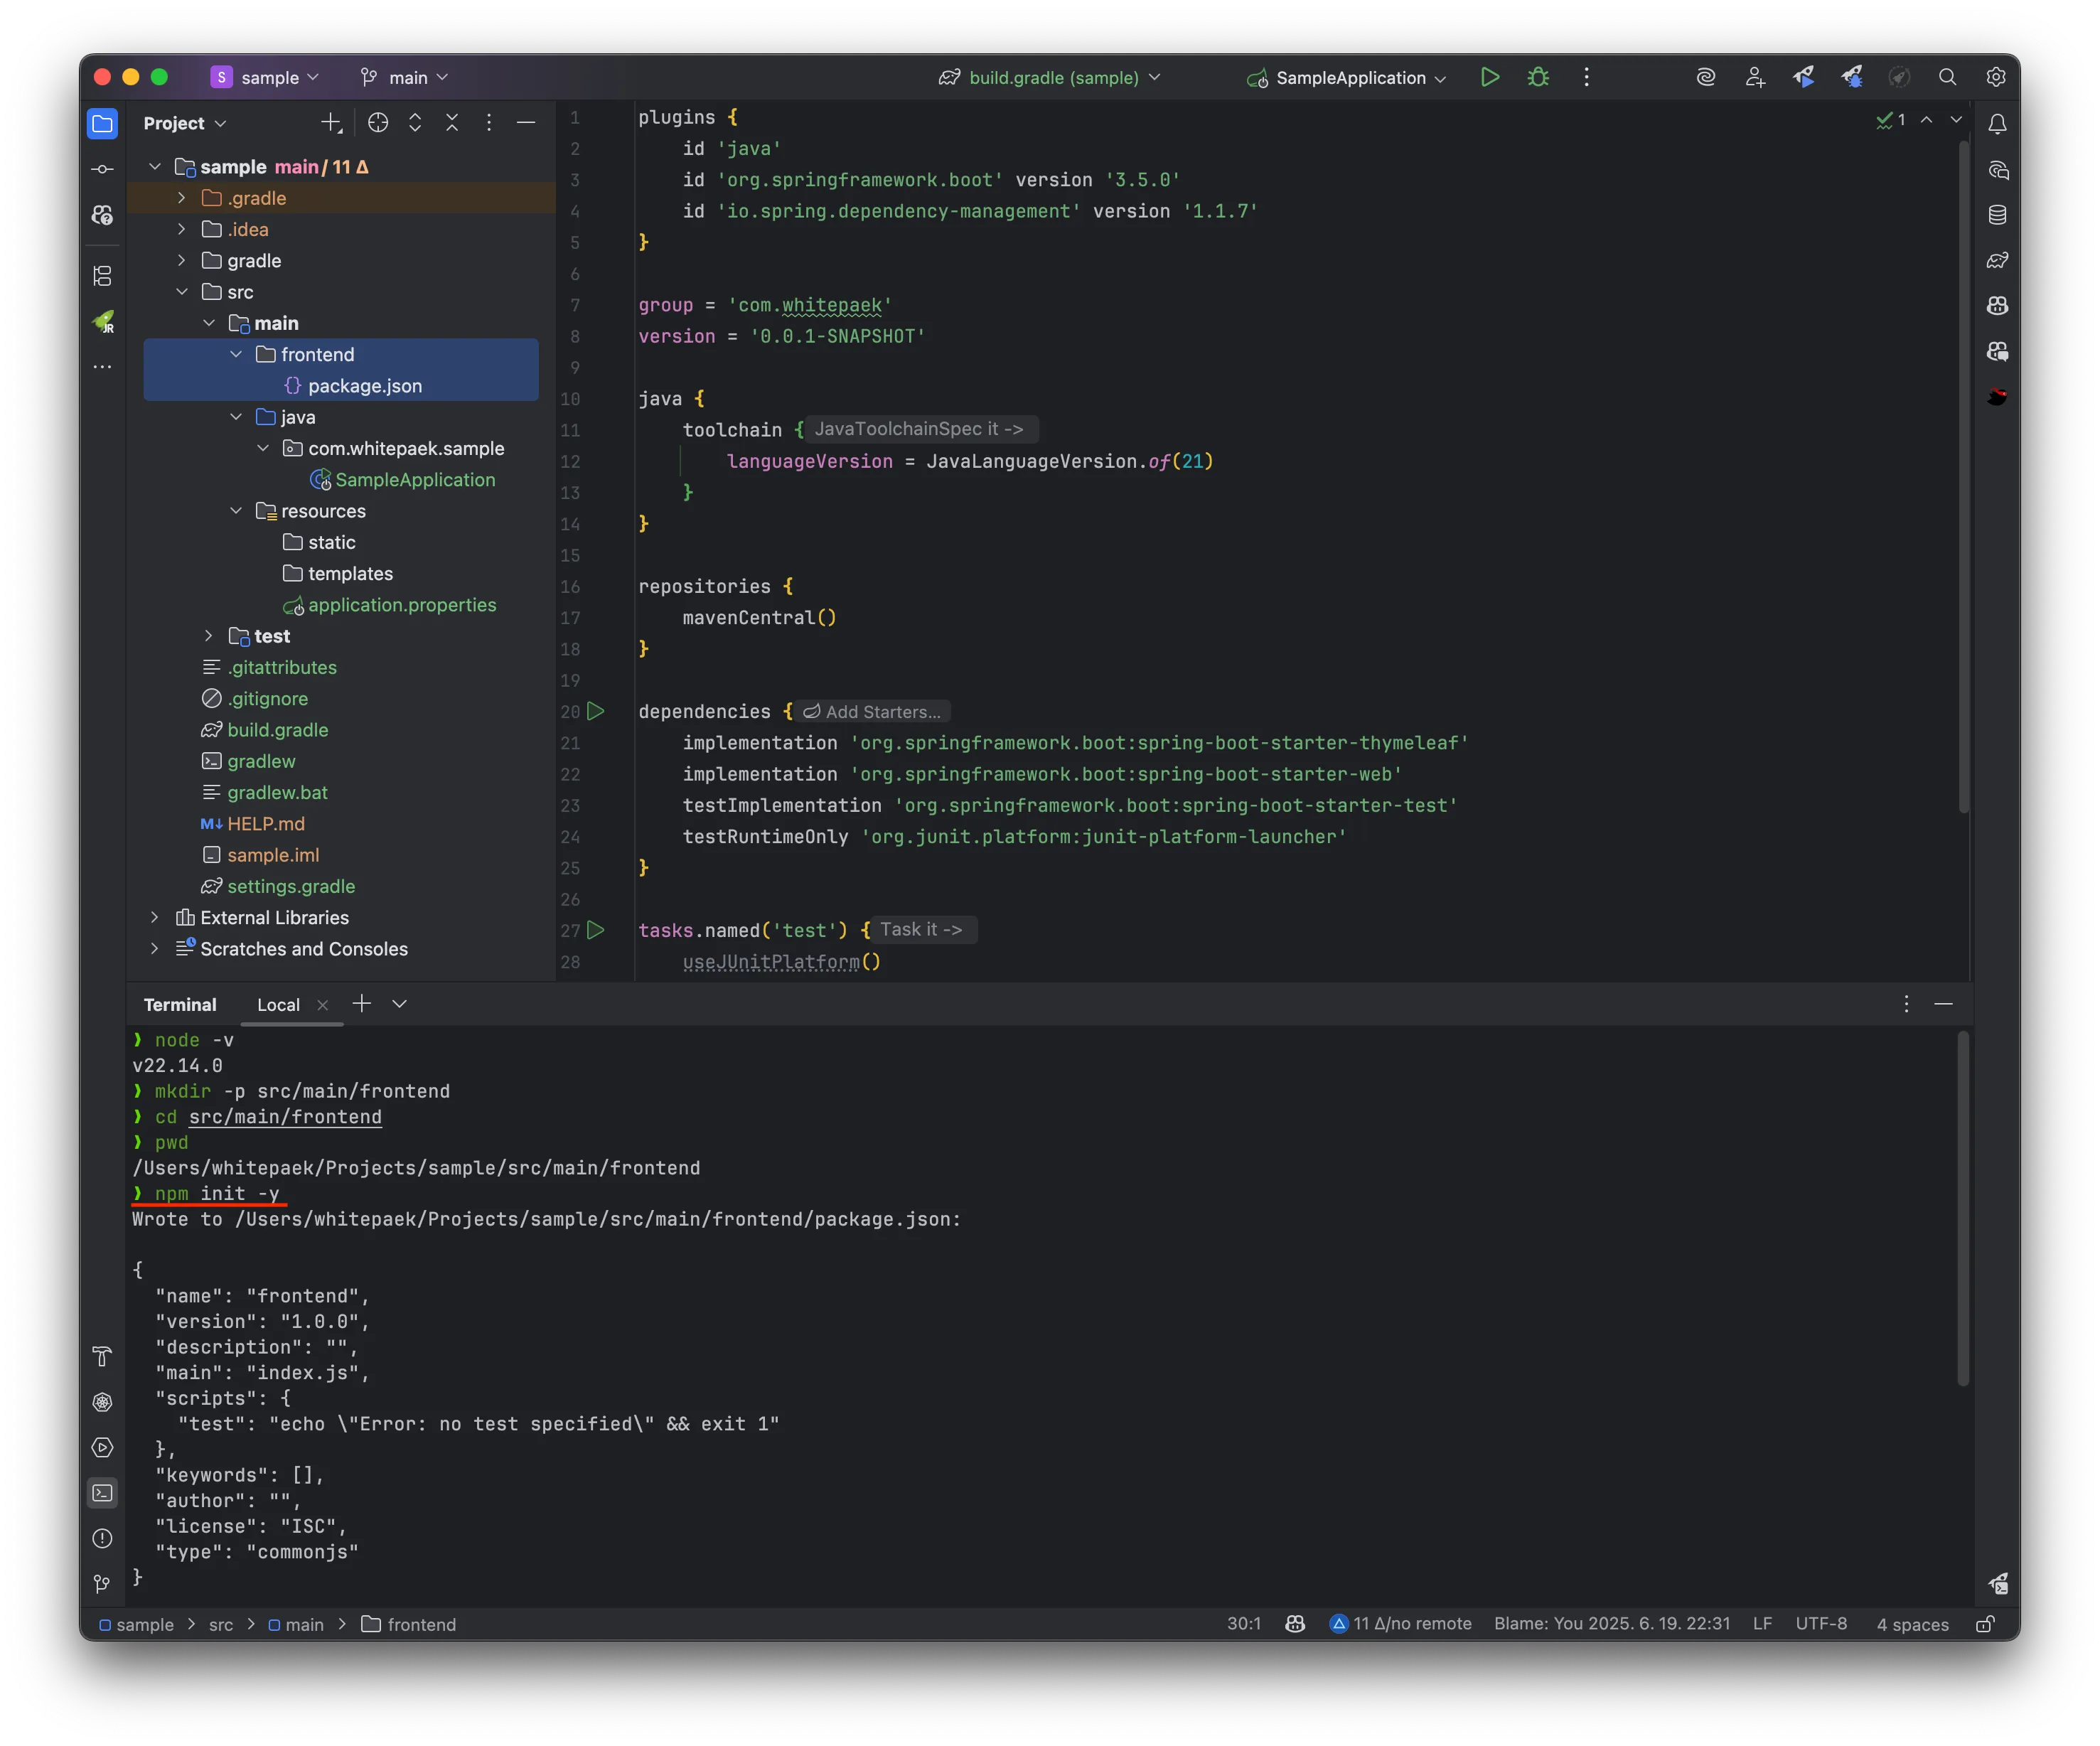This screenshot has width=2100, height=1746.
Task: Click the Add Starters inlay link
Action: point(872,712)
